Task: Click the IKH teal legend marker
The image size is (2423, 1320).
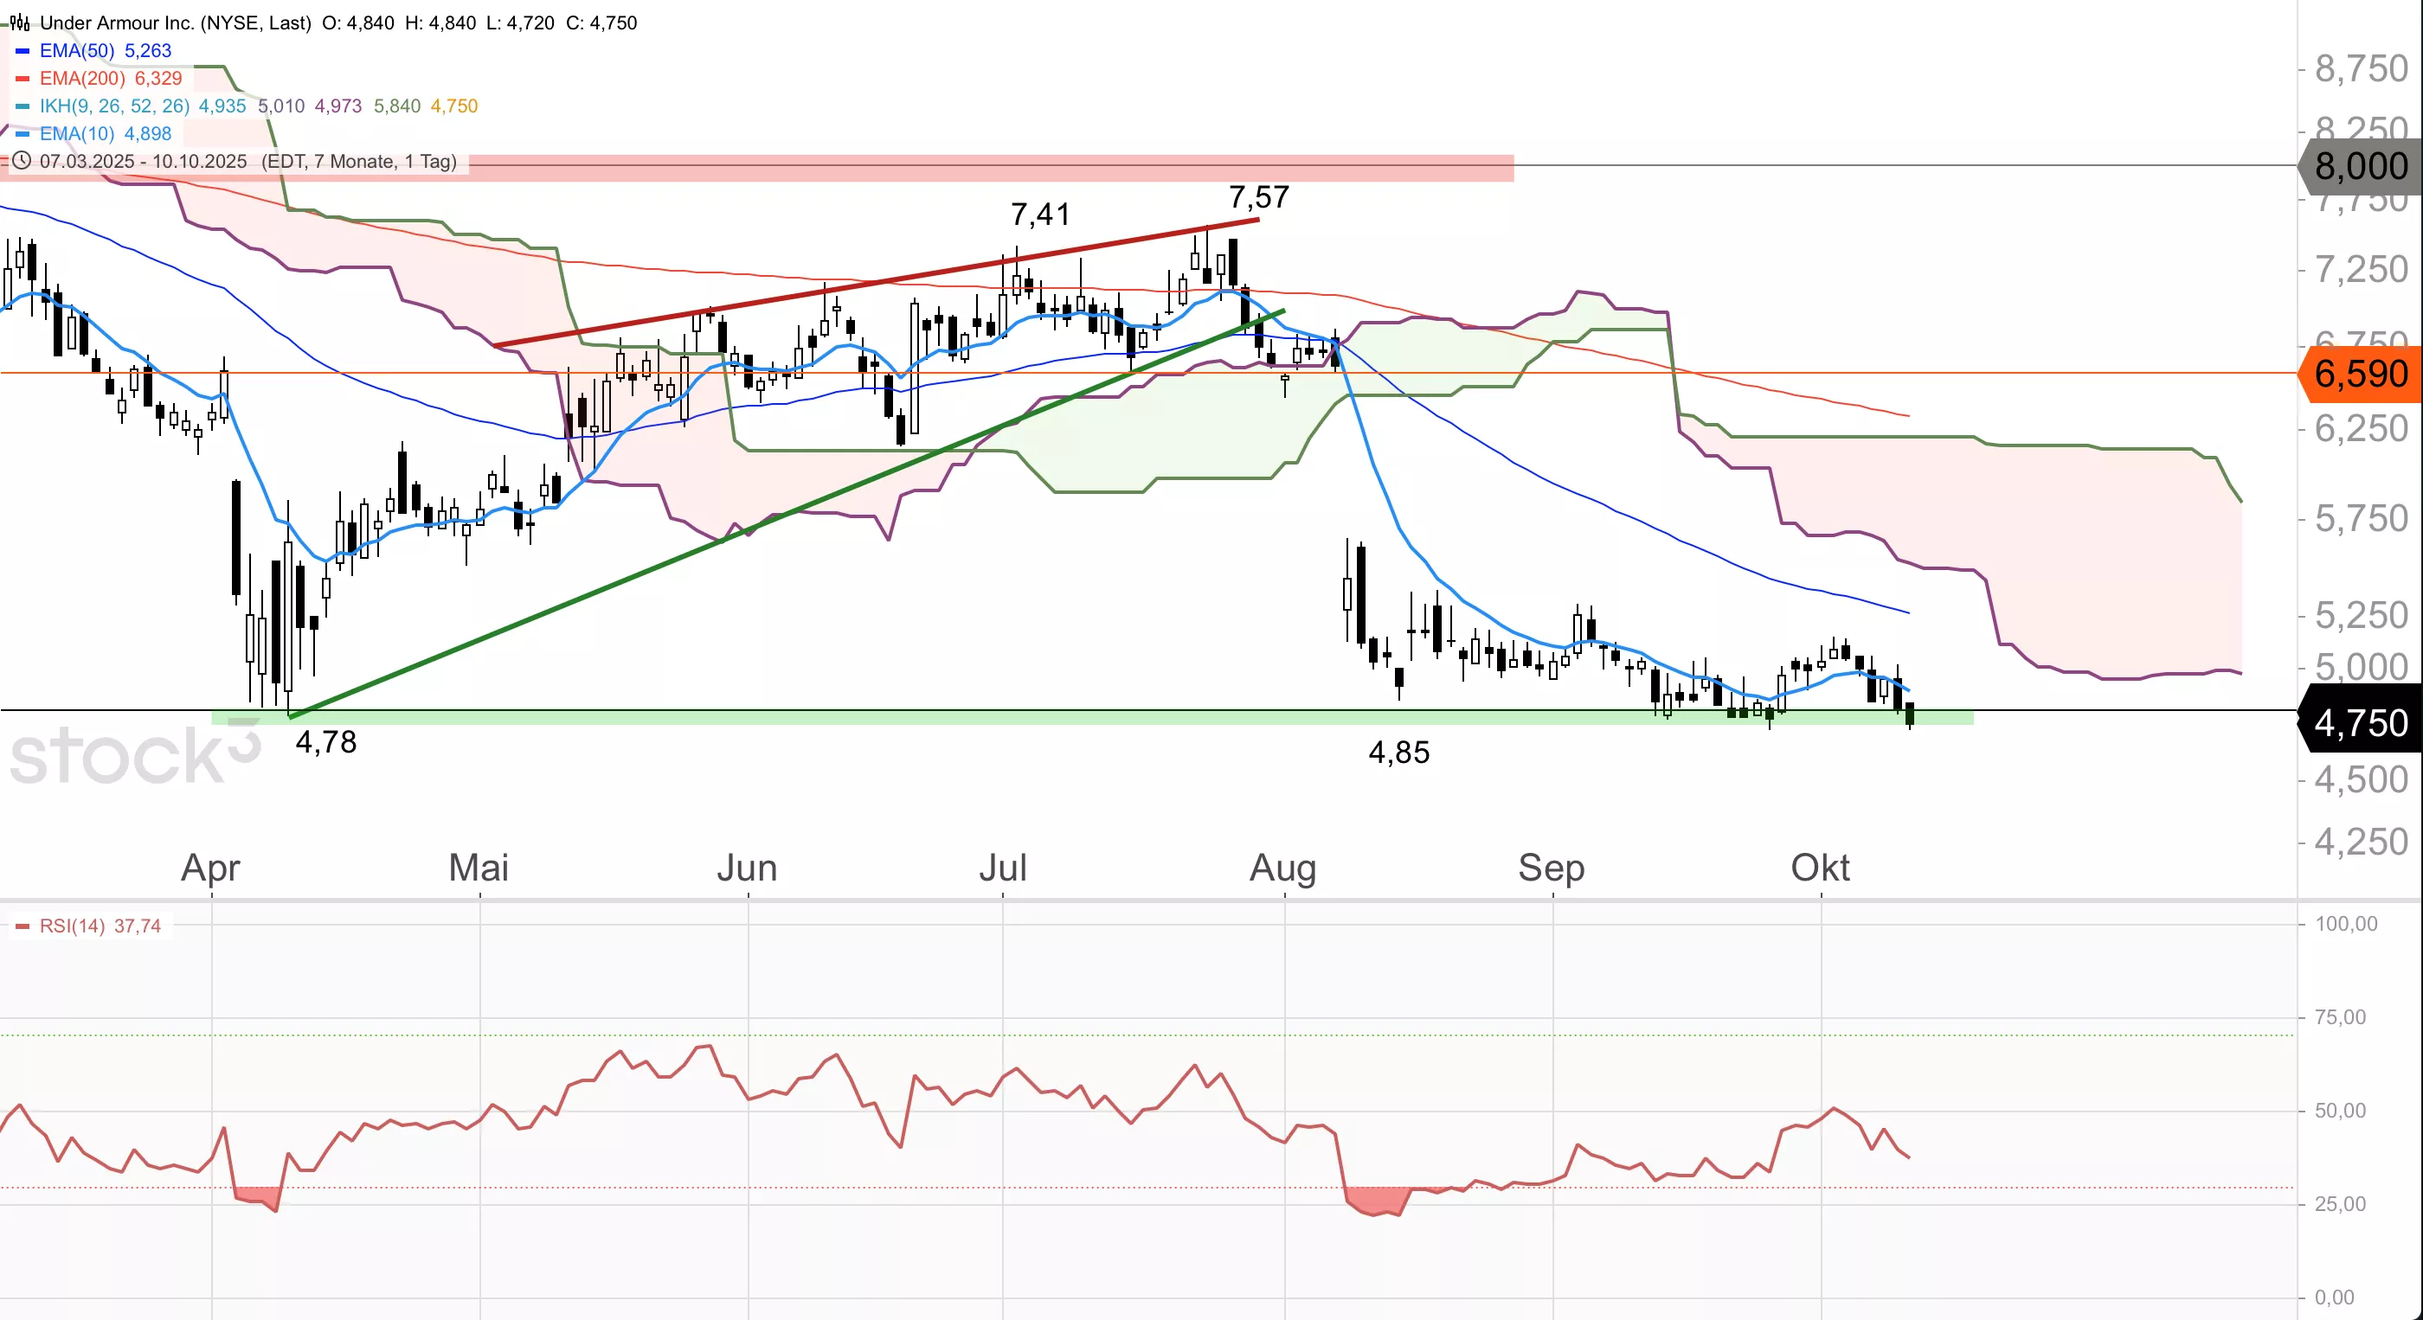Action: (x=22, y=106)
